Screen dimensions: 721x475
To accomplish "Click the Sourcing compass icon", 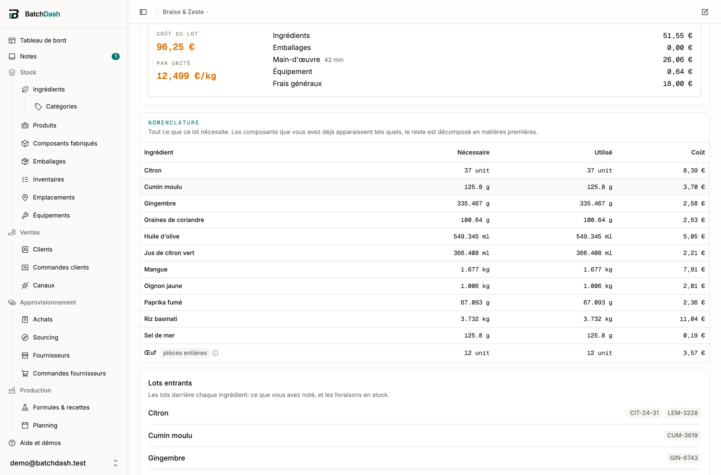I will pos(25,337).
